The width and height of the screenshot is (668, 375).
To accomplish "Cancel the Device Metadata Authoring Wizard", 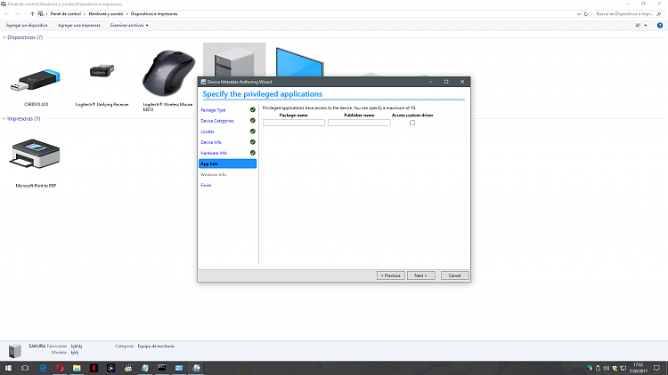I will pyautogui.click(x=453, y=275).
